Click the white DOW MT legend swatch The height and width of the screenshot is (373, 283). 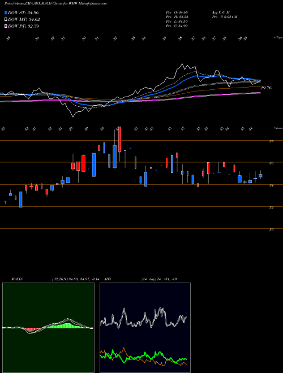(x=6, y=20)
